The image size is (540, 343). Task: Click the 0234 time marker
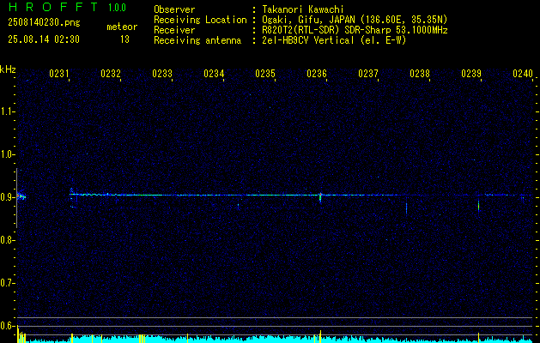pos(214,74)
